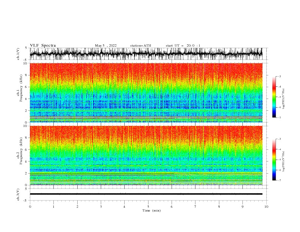Click time axis tick label "2"
The image size is (300, 232).
[77, 207]
